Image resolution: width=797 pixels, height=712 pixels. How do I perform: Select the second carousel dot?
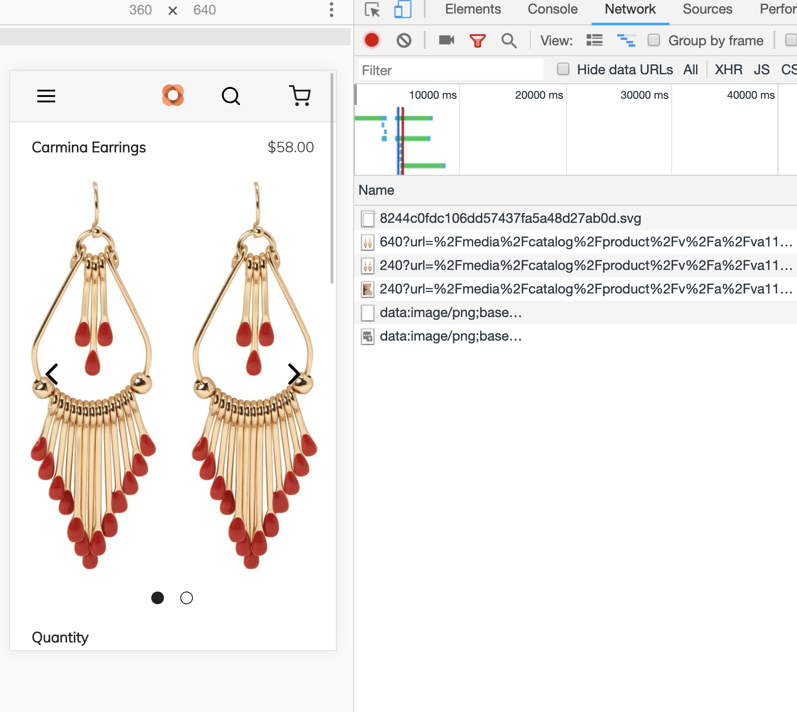(187, 598)
